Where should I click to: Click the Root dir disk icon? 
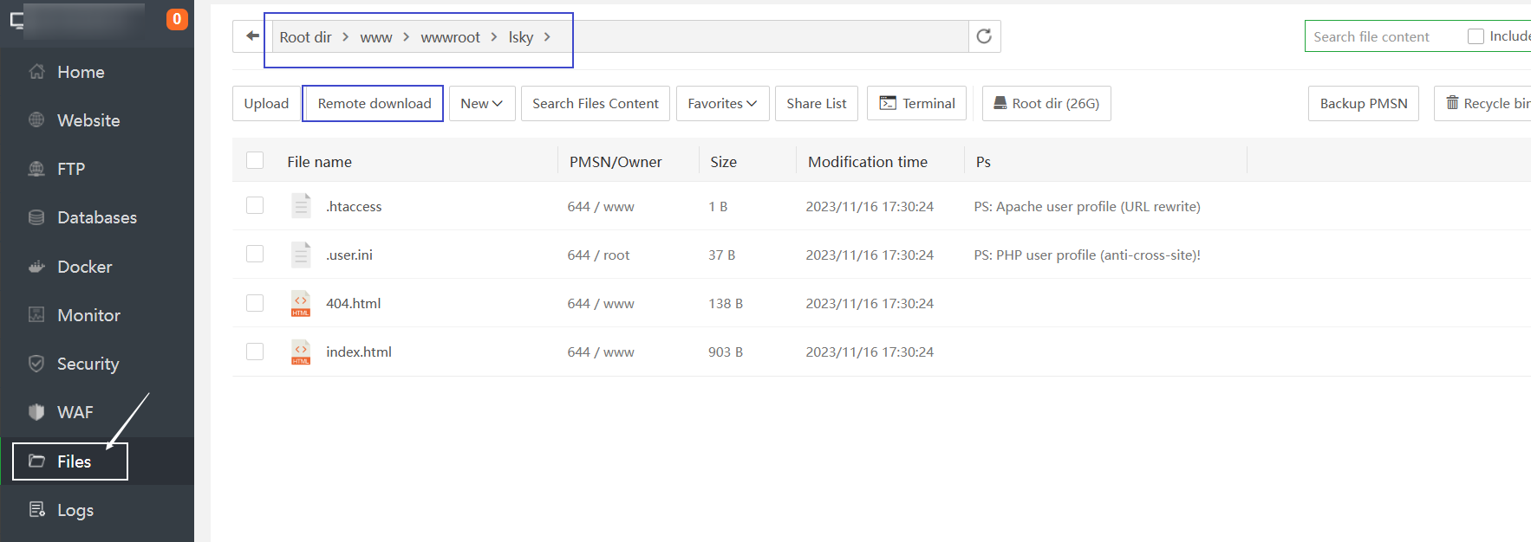1000,103
